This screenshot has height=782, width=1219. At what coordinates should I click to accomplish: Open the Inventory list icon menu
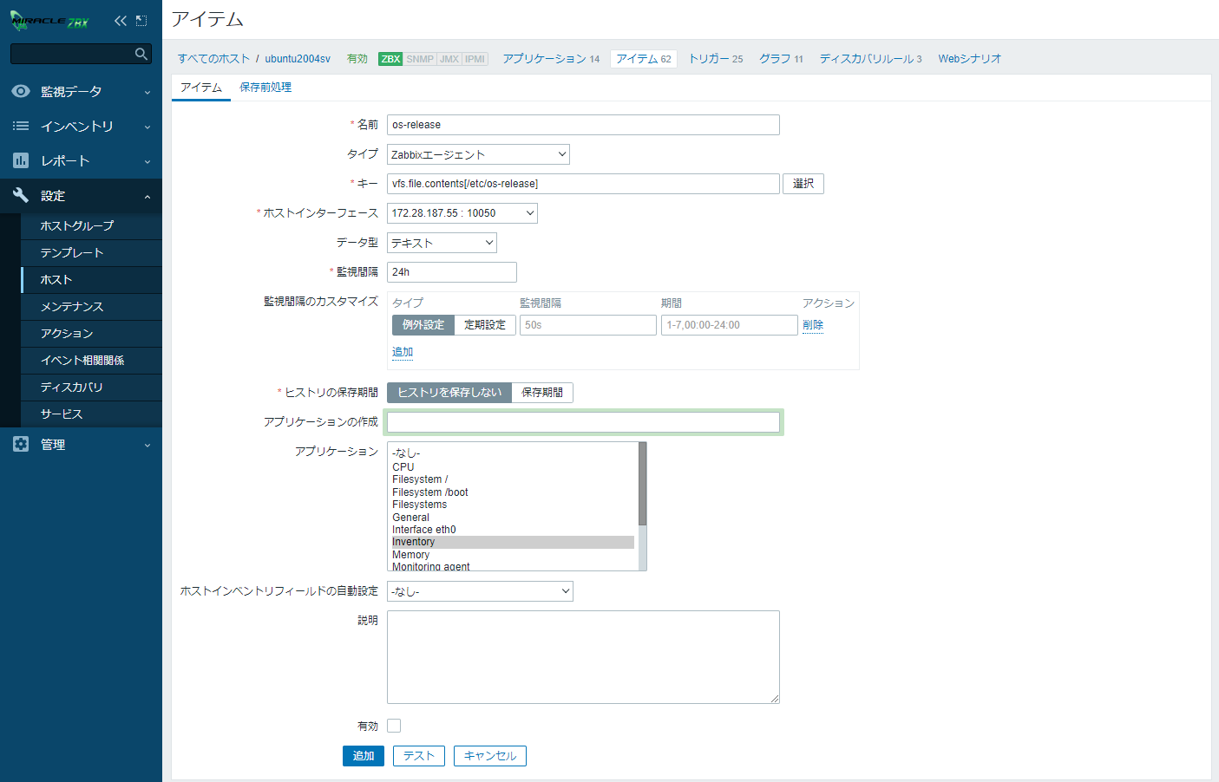pyautogui.click(x=21, y=126)
